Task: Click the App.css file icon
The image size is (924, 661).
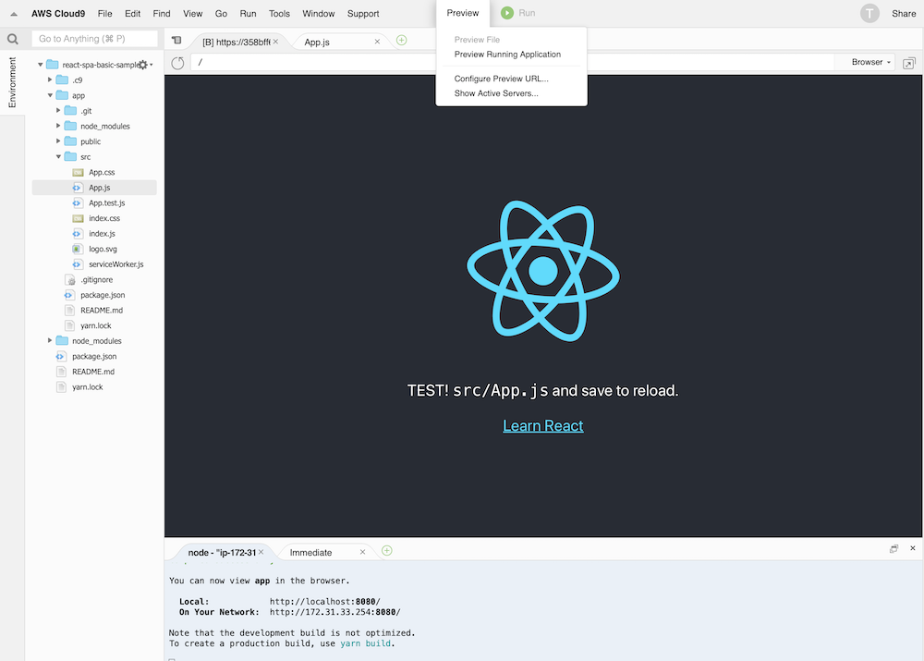Action: pos(78,172)
